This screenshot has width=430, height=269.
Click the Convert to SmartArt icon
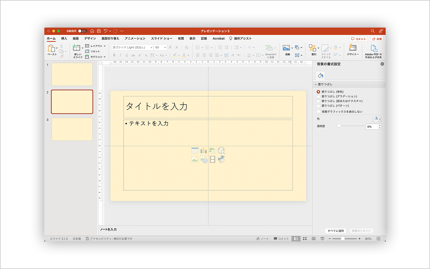[x=269, y=48]
